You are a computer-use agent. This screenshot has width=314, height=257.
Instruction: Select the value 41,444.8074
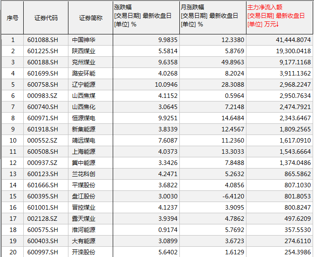(x=293, y=40)
